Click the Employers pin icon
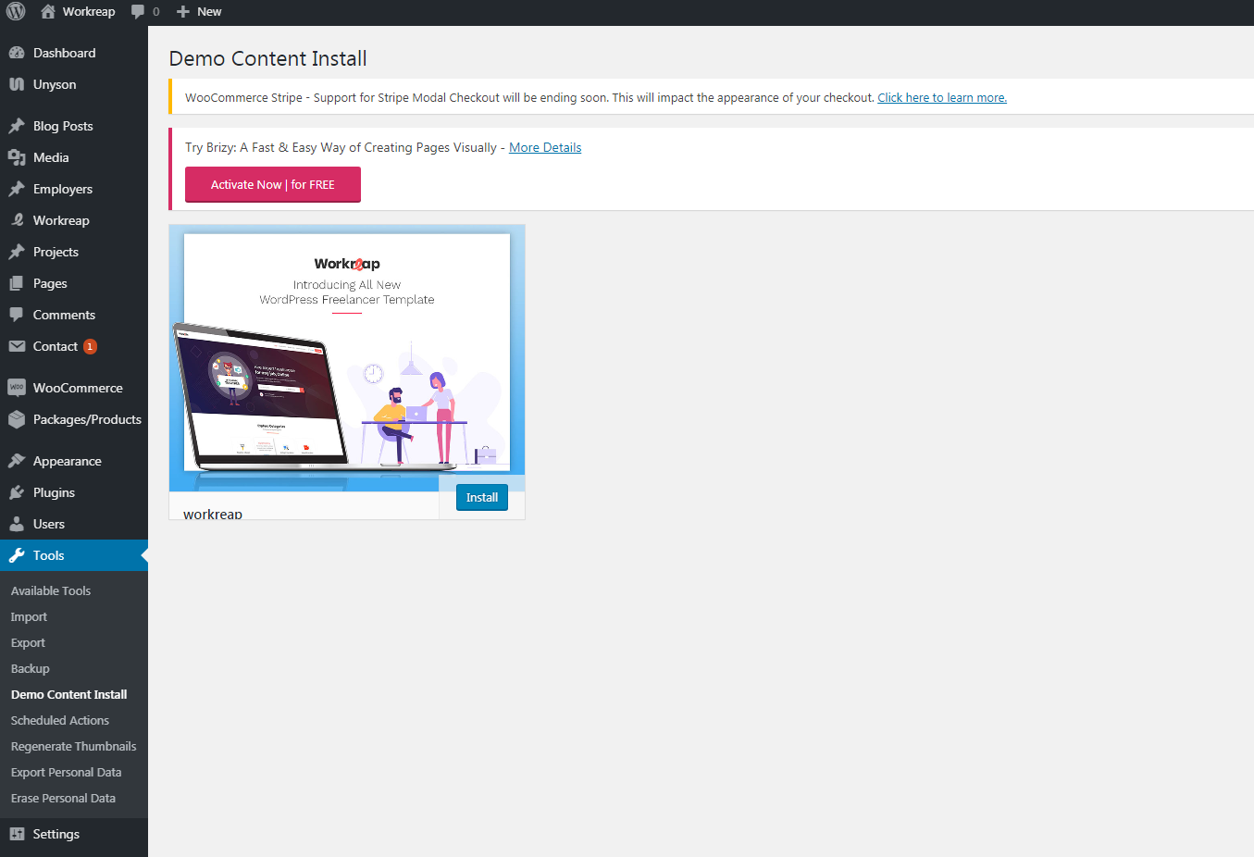Viewport: 1254px width, 857px height. pos(17,189)
